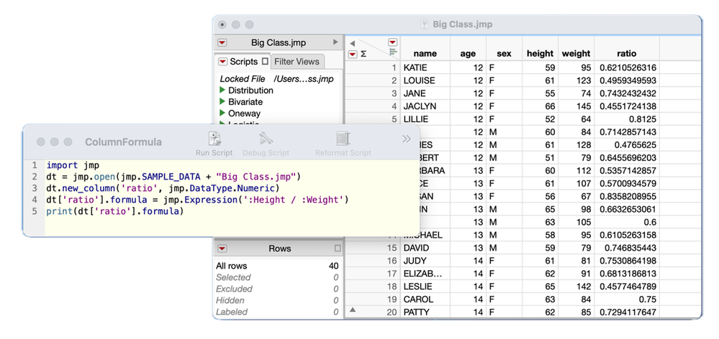
Task: Click scroll-up triangle near row 20
Action: (353, 310)
